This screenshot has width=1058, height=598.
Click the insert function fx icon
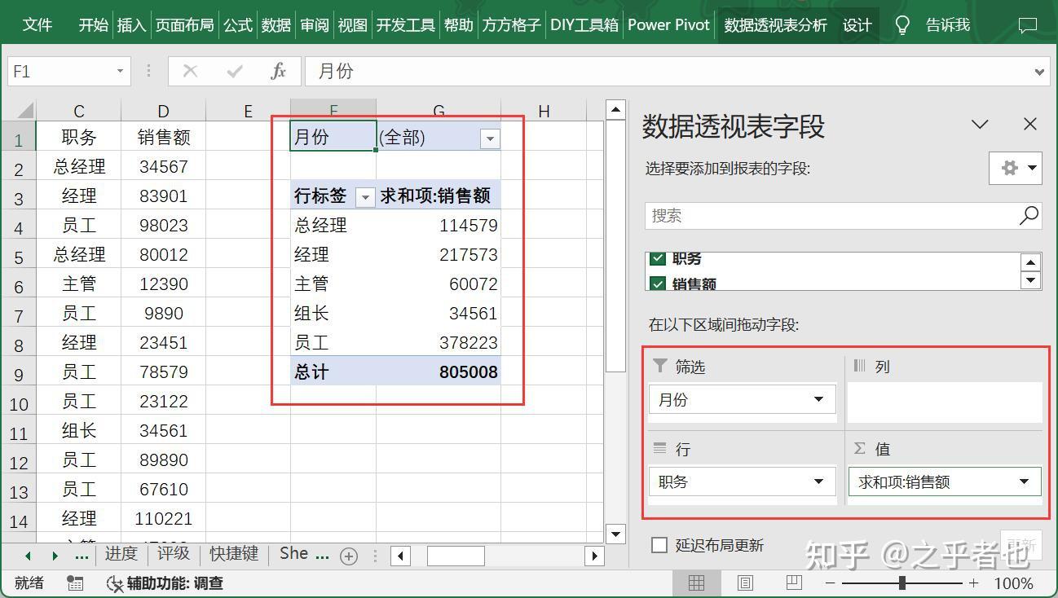pyautogui.click(x=278, y=71)
